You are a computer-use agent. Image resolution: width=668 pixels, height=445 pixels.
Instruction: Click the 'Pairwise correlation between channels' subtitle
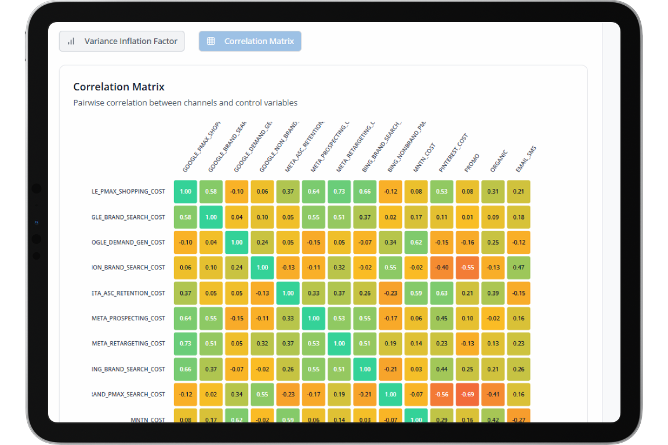(186, 103)
